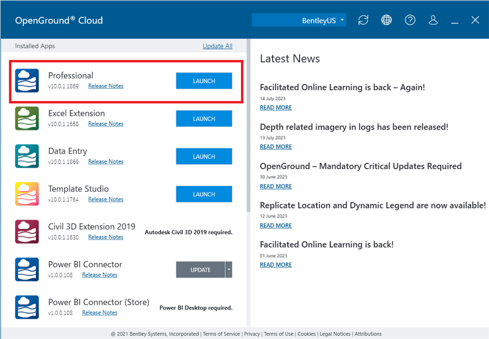Open the BentleyUS region dropdown
Screen dimensions: 489x339
pyautogui.click(x=299, y=20)
